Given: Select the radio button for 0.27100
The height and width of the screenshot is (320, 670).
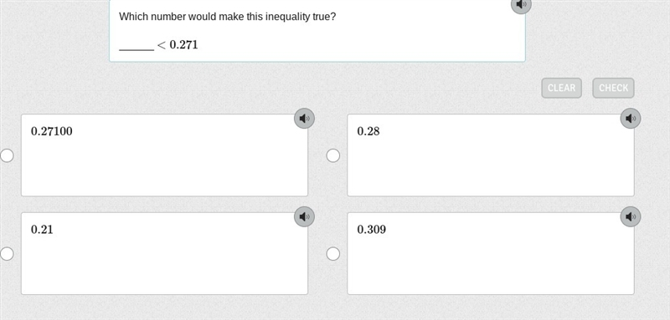Looking at the screenshot, I should coord(7,155).
